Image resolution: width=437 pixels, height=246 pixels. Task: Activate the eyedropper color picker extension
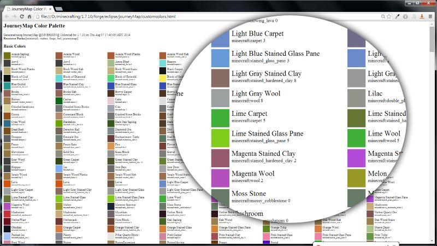click(397, 17)
